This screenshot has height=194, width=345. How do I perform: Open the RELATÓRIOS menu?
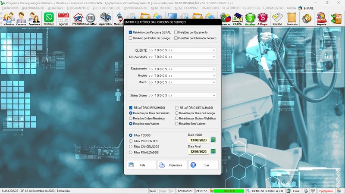pos(231,8)
